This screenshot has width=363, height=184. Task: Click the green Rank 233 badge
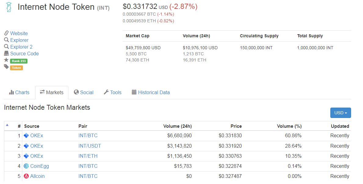coord(19,61)
